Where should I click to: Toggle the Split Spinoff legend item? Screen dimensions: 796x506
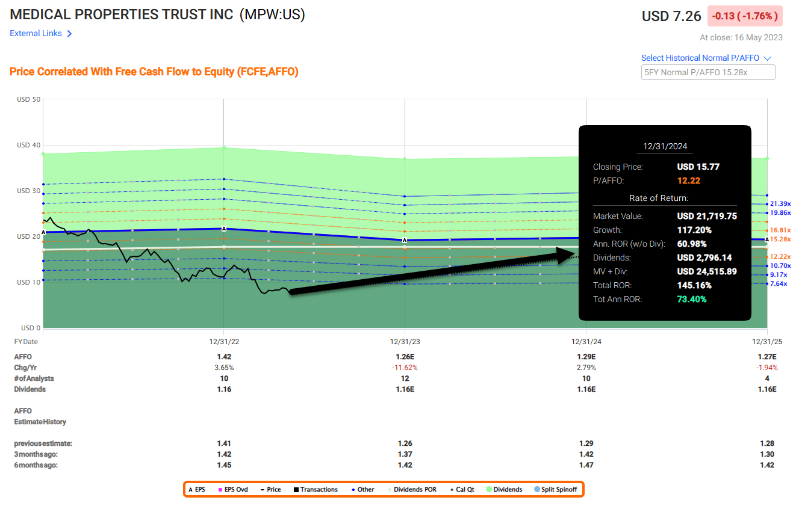pyautogui.click(x=556, y=490)
